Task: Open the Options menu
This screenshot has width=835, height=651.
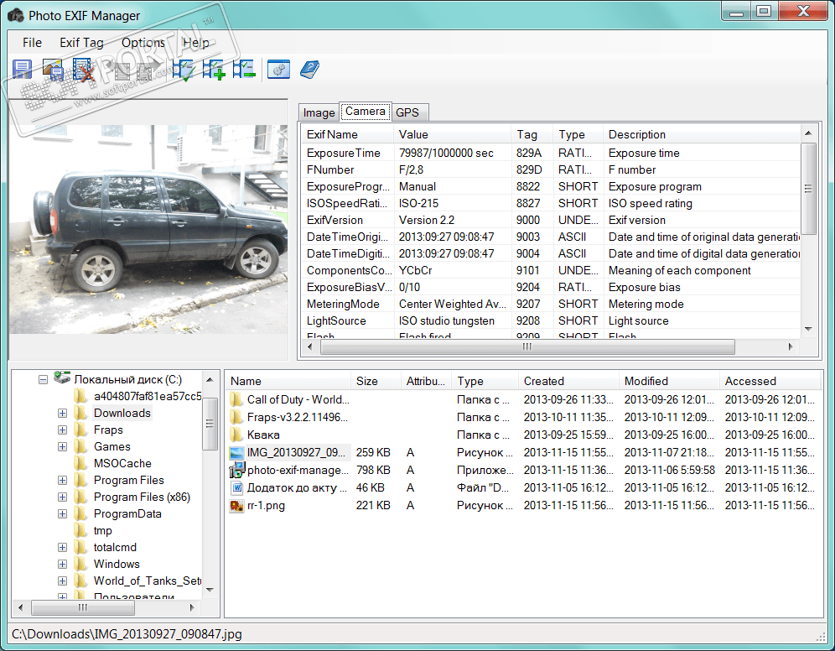Action: [x=143, y=43]
